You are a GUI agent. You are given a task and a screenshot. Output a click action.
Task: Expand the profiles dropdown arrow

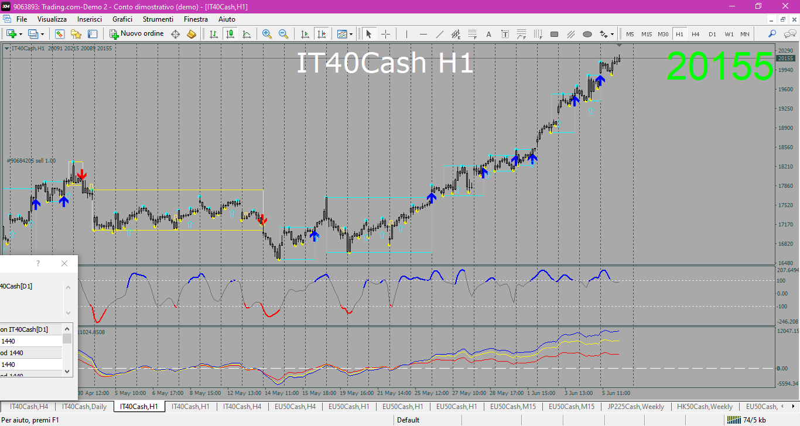pyautogui.click(x=42, y=34)
